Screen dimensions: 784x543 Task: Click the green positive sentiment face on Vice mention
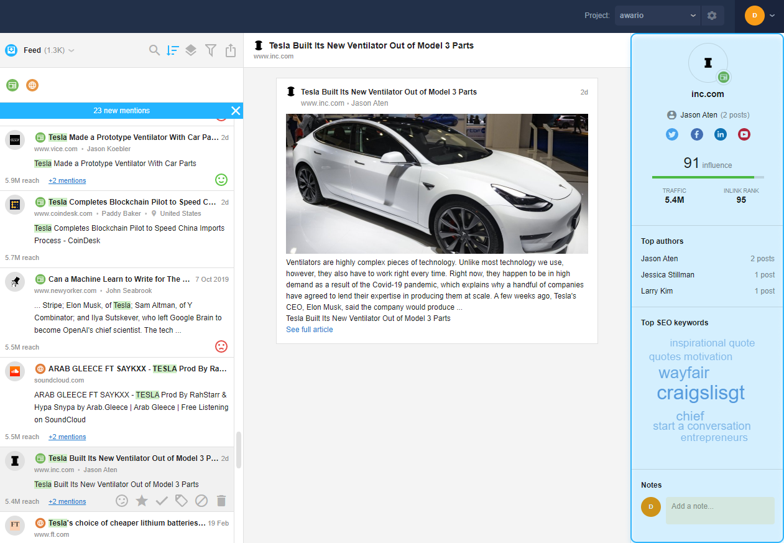click(221, 180)
